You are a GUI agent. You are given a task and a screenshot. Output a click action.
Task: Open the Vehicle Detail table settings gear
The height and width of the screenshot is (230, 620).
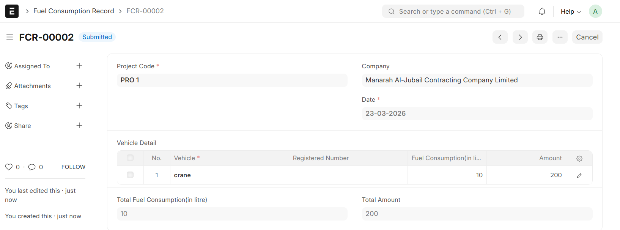[579, 159]
